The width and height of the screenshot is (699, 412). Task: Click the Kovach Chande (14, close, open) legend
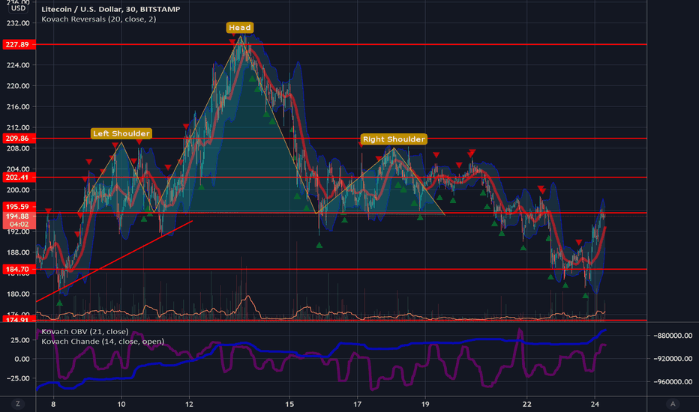103,341
